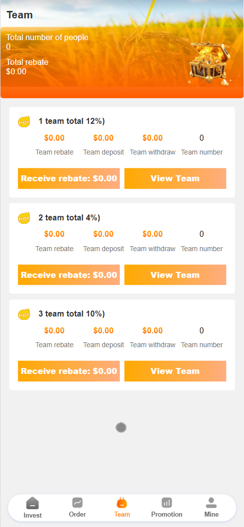Select the Total rebate amount text

coord(16,71)
